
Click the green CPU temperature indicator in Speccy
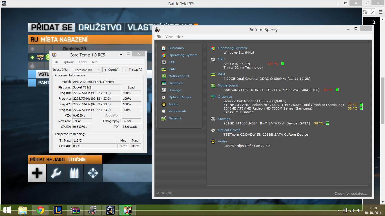click(283, 64)
